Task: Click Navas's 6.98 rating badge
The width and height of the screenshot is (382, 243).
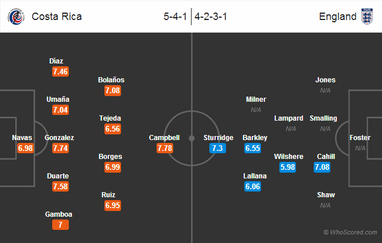Action: [25, 148]
